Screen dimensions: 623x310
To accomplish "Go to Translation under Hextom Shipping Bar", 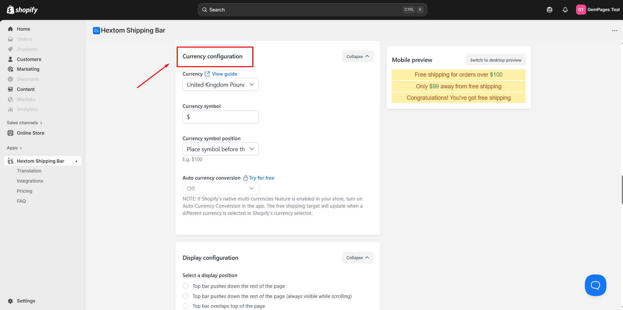I will coord(29,171).
